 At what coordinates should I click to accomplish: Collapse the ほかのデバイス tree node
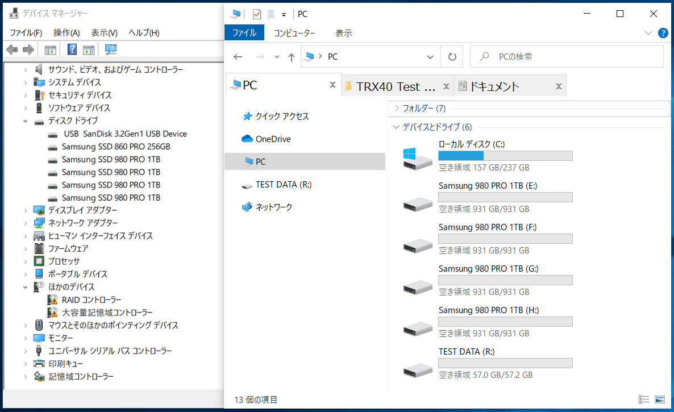[x=26, y=287]
